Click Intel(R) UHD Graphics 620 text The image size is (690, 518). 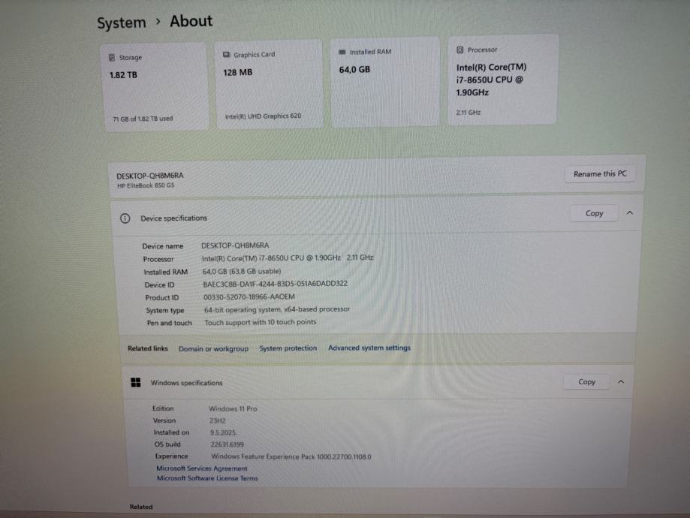click(x=263, y=116)
